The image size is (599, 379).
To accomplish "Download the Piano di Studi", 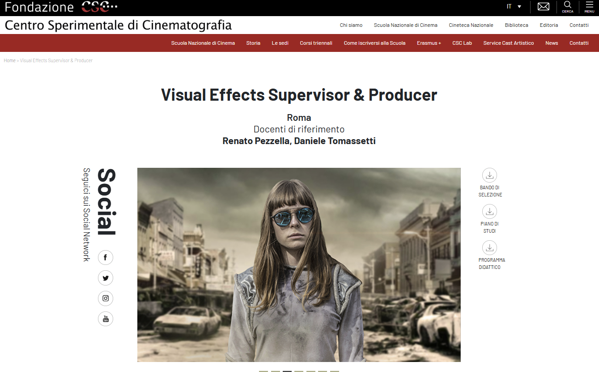I will [x=490, y=211].
